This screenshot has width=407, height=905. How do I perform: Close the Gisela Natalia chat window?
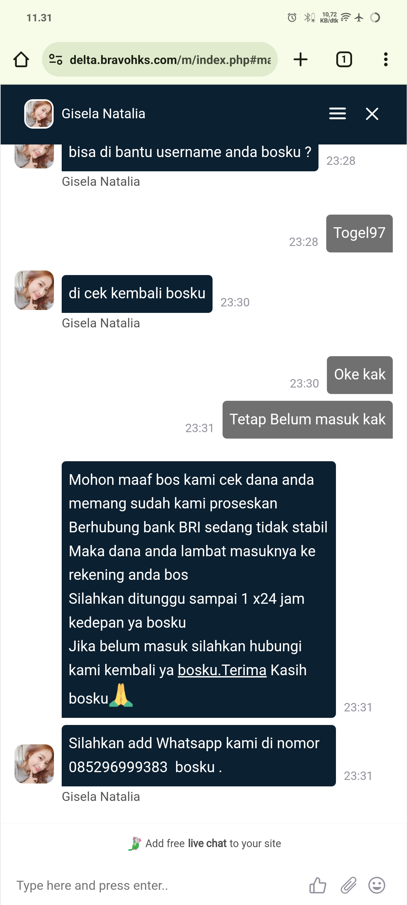pos(372,114)
